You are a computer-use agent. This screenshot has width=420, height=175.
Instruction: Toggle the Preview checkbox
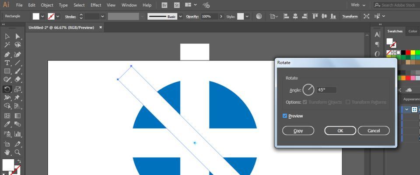(x=285, y=116)
